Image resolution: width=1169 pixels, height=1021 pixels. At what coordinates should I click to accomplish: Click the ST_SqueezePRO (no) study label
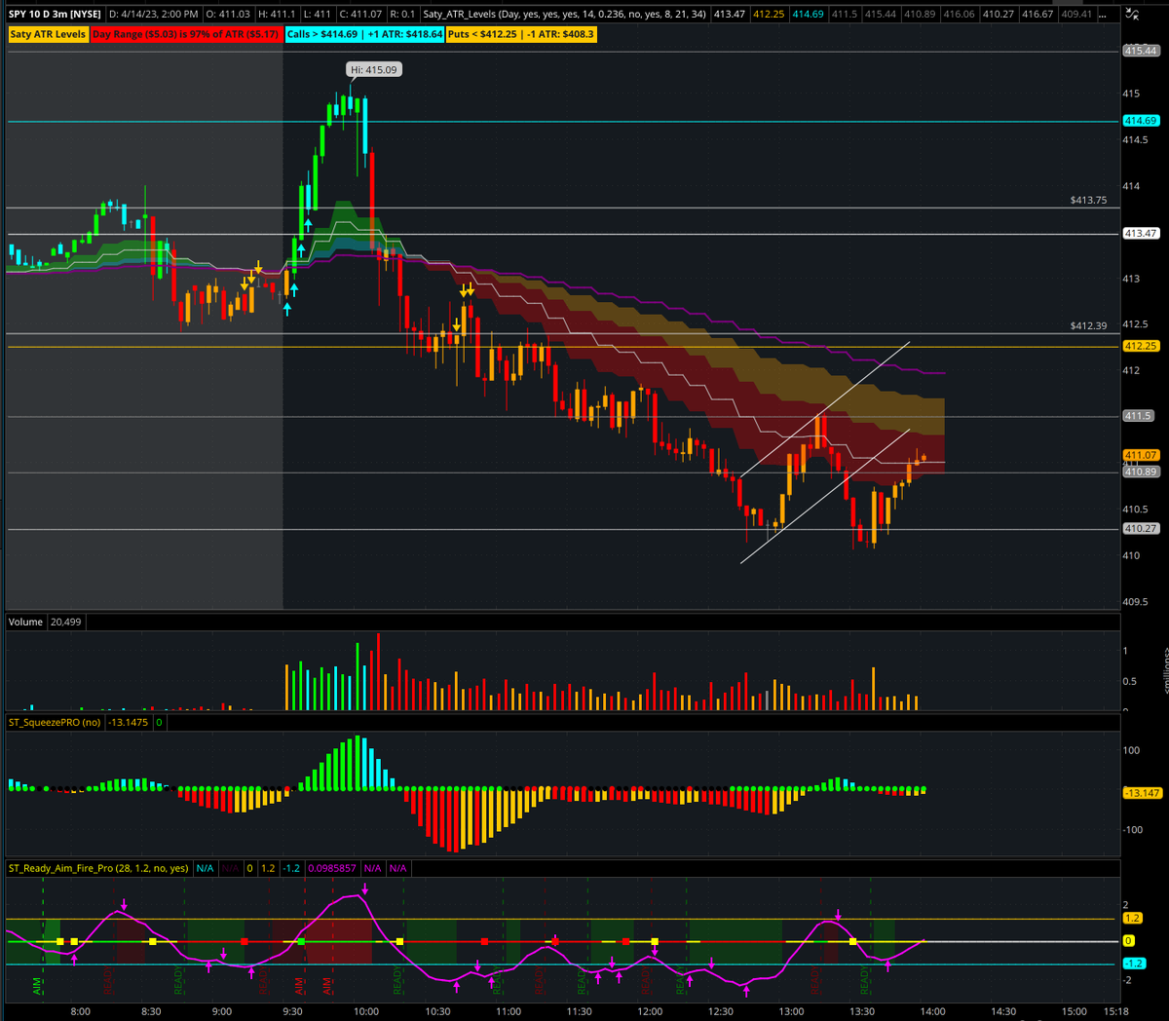[55, 723]
